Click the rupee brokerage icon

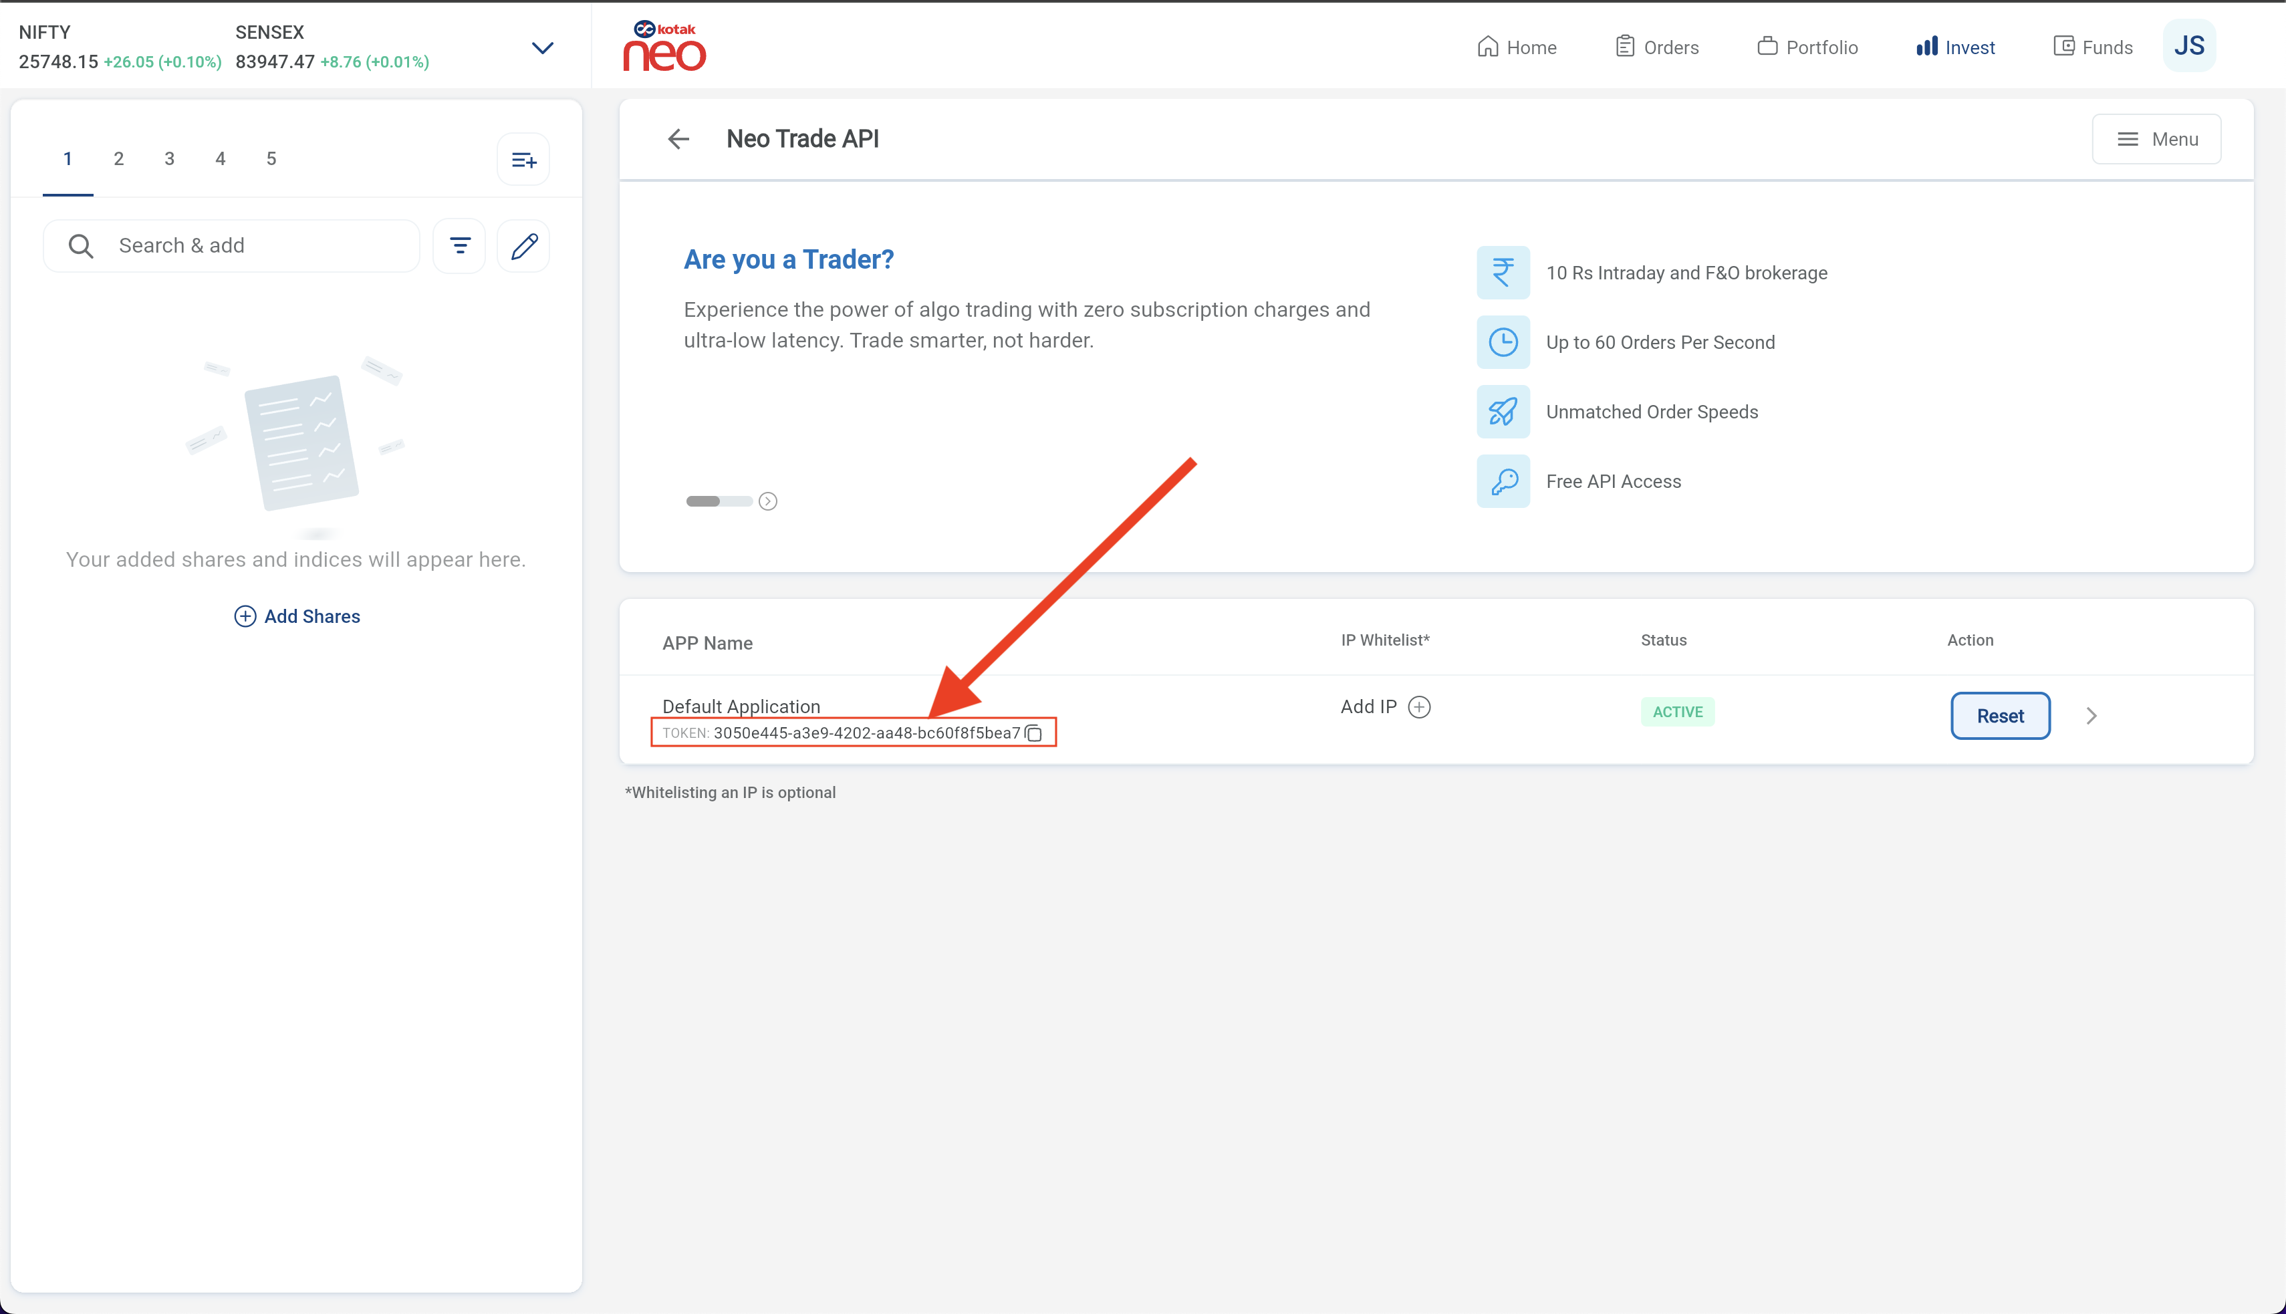1503,273
